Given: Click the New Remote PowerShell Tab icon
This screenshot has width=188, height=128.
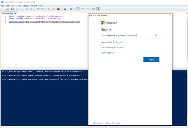Looking at the screenshot, I should pos(65,9).
